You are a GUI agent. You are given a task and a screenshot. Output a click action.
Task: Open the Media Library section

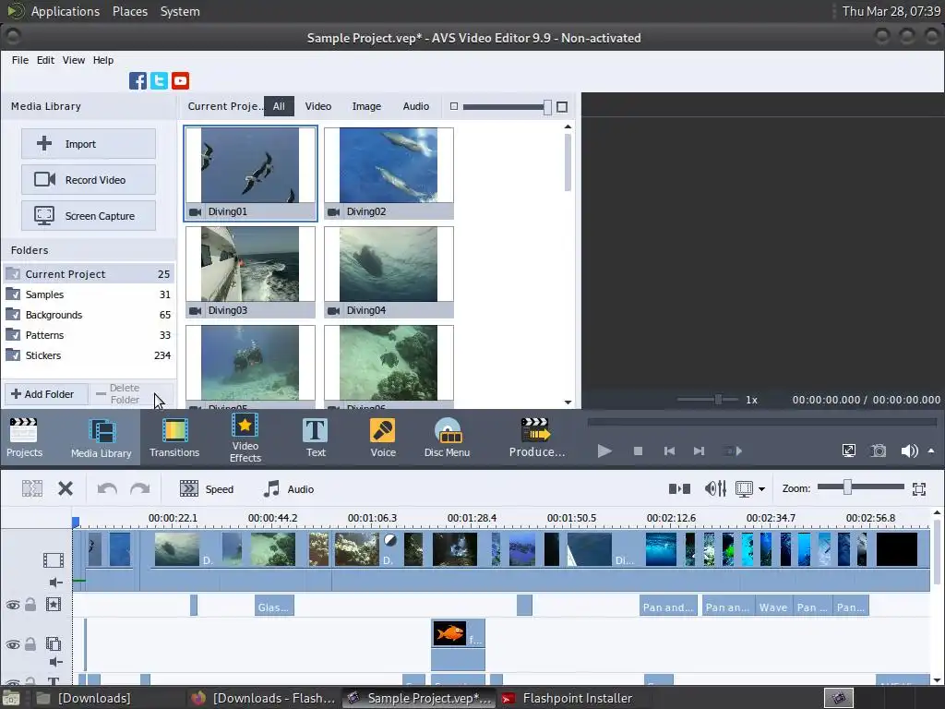[x=102, y=438]
